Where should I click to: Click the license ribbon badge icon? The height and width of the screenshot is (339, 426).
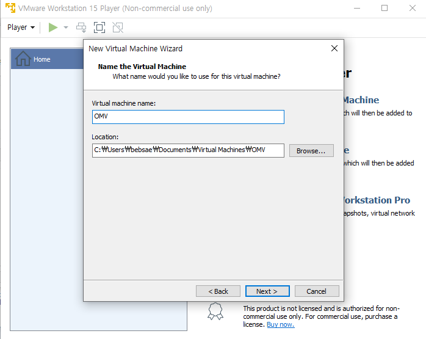click(x=215, y=312)
